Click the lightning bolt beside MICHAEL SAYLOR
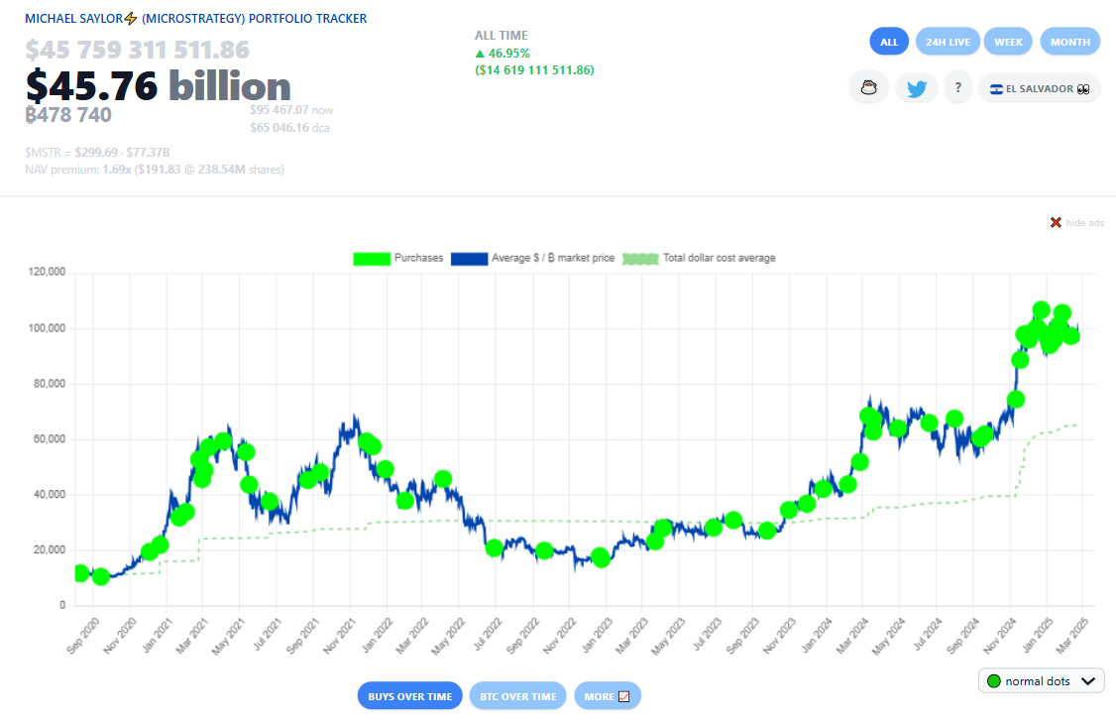Screen dimensions: 1116x723 point(128,17)
